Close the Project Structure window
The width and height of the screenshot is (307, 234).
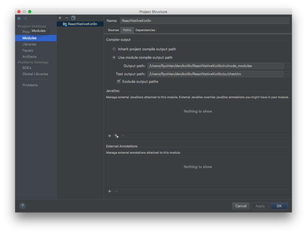click(19, 12)
